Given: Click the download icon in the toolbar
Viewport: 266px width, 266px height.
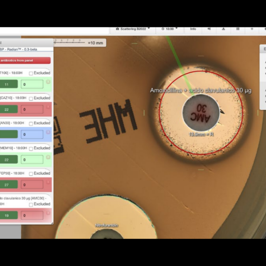Looking at the screenshot, I should pos(224,29).
